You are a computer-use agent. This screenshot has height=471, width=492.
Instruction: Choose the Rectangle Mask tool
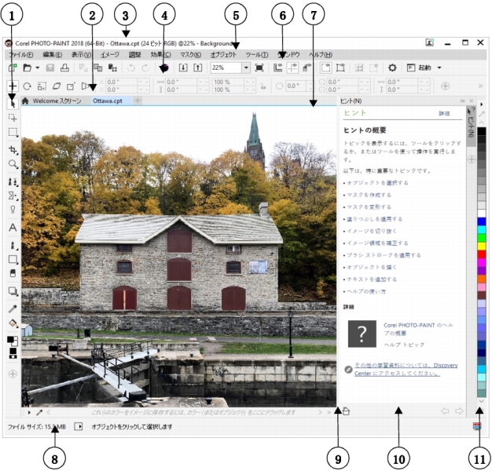click(13, 132)
